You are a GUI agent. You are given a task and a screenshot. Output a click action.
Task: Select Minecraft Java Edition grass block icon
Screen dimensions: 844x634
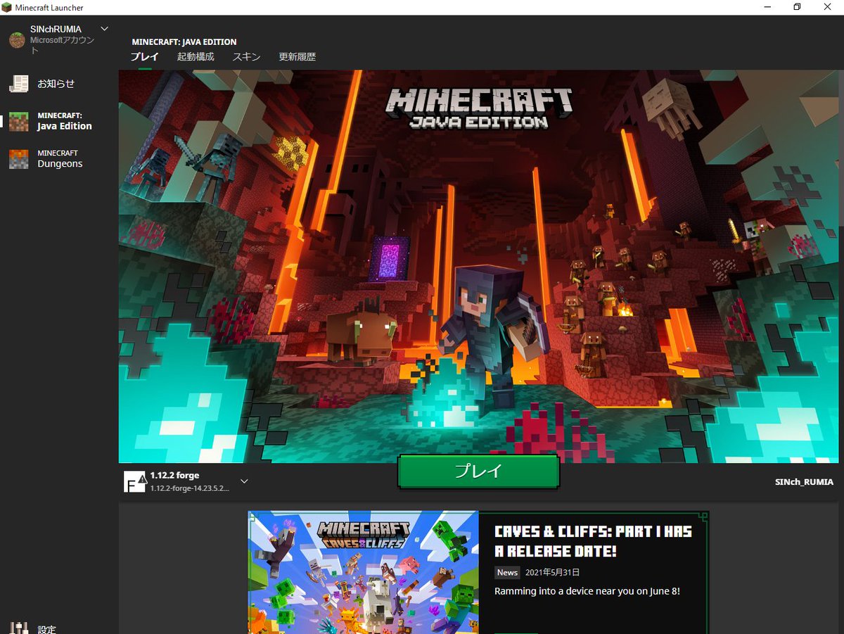point(19,121)
